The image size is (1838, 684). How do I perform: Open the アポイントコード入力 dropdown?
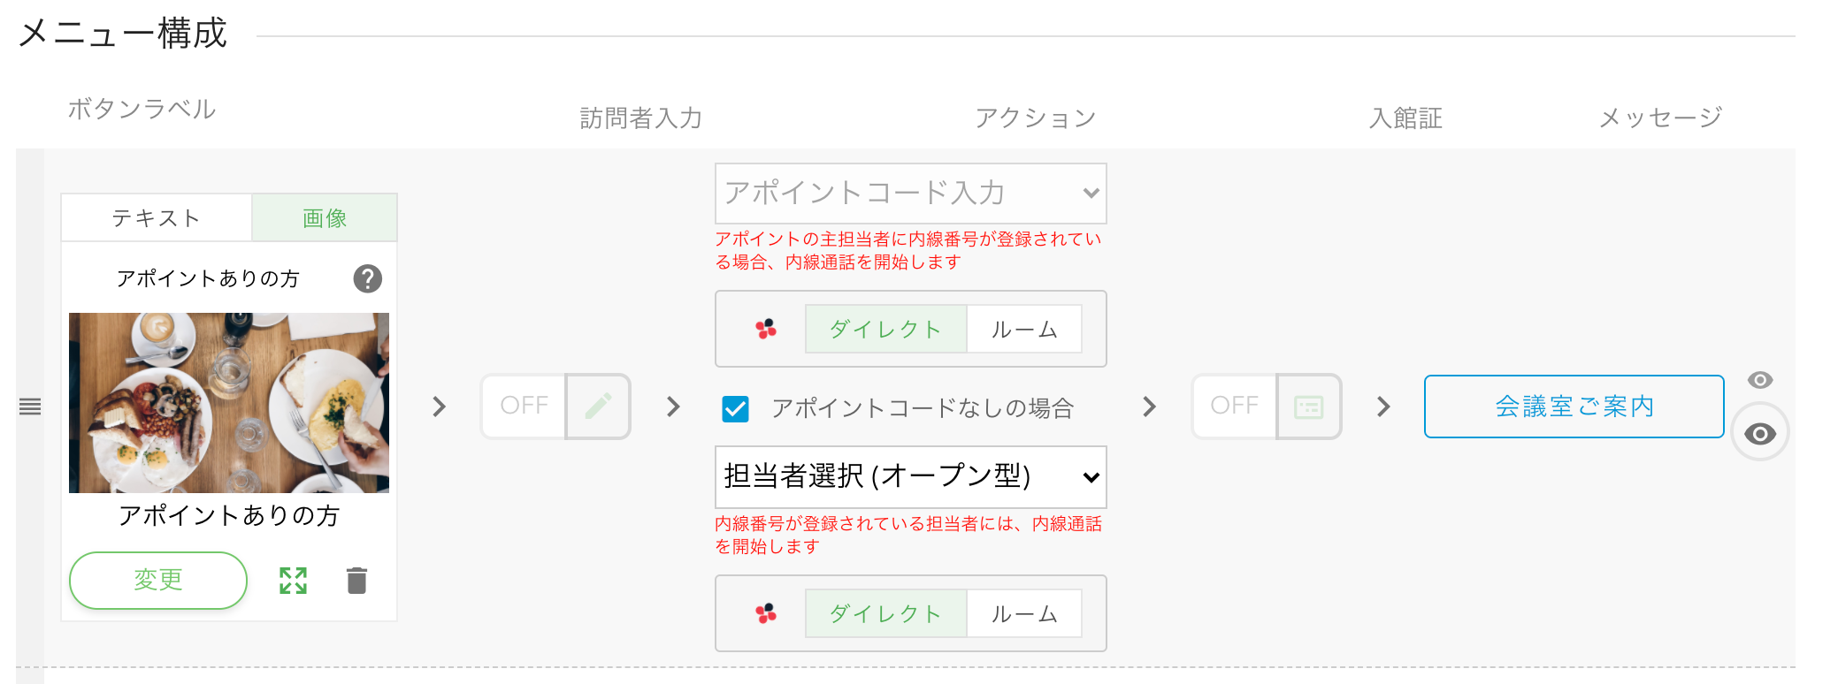910,194
